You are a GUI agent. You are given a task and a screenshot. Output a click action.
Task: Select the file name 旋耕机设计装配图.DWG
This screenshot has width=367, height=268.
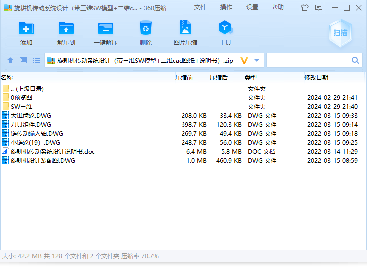43,160
